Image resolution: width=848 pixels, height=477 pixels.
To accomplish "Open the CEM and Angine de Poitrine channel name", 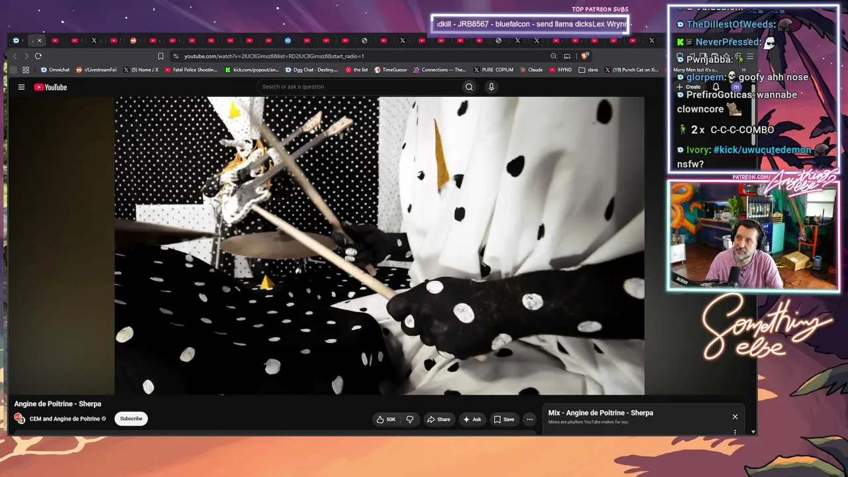I will (x=65, y=419).
